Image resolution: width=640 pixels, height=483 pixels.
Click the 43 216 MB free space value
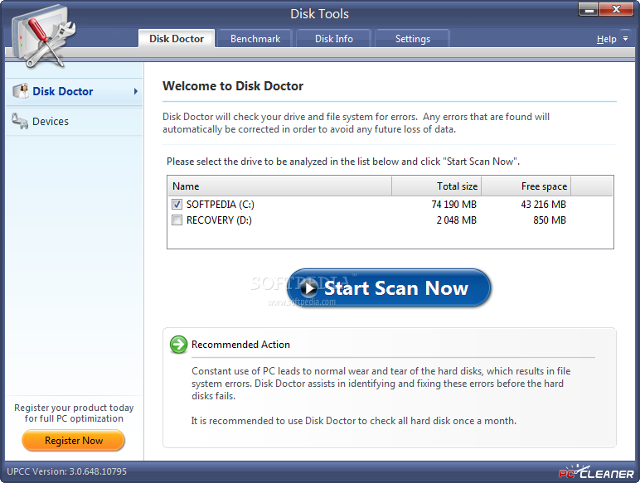(543, 205)
